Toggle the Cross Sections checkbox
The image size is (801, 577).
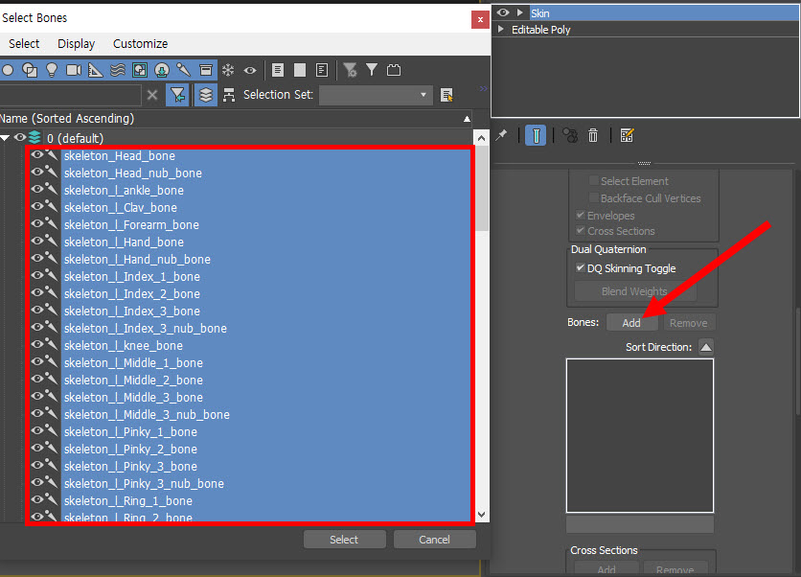tap(581, 230)
